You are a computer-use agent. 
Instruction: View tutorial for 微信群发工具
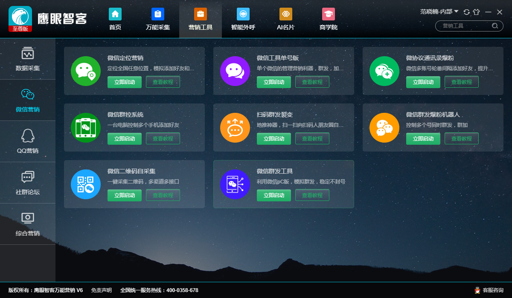pos(312,195)
